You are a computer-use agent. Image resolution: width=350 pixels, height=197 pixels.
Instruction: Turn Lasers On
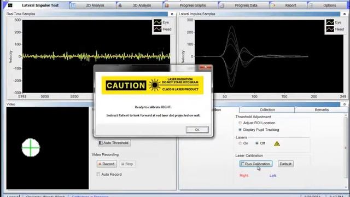(x=243, y=143)
